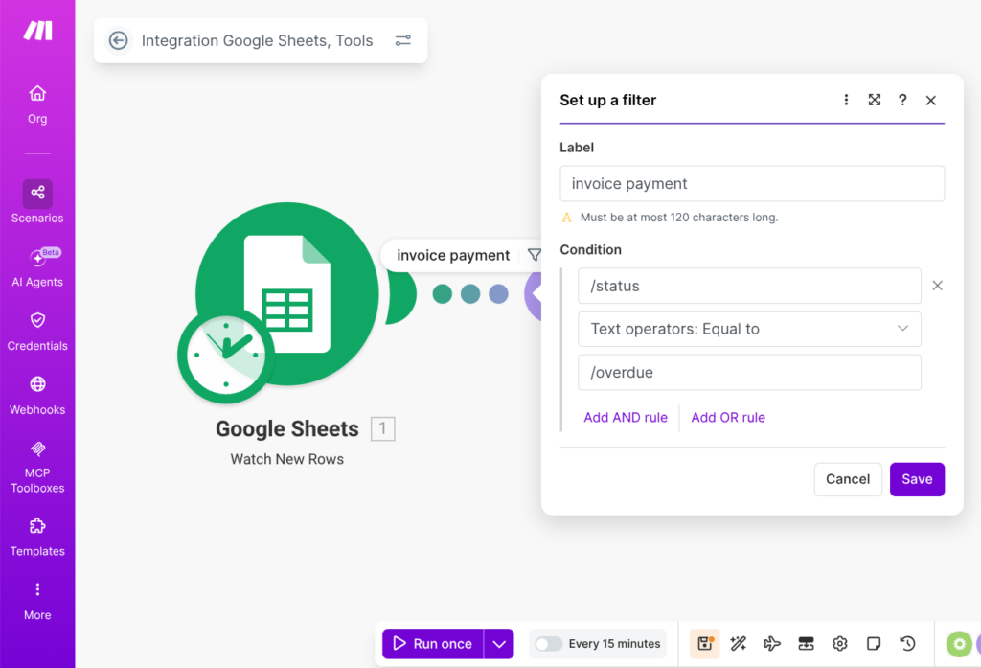
Task: Add an AND rule
Action: [626, 418]
